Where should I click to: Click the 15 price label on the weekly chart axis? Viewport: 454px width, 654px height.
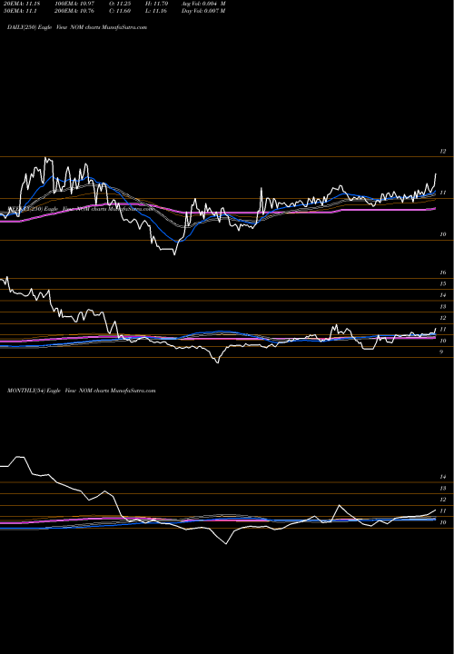[443, 283]
